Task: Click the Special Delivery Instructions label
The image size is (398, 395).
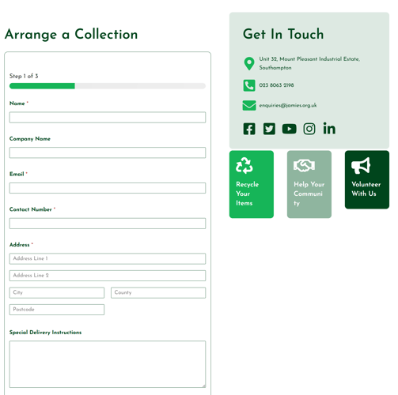Action: coord(45,333)
